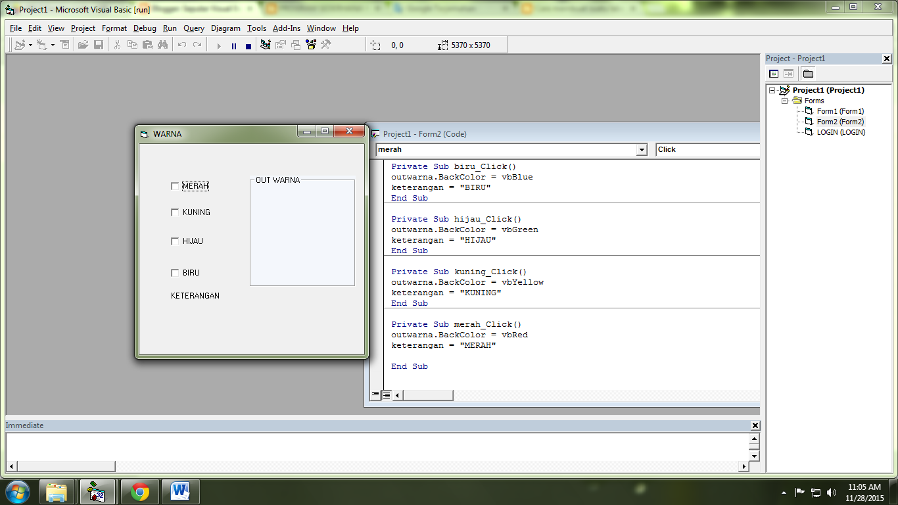Click the Open Project folder icon

(x=83, y=45)
